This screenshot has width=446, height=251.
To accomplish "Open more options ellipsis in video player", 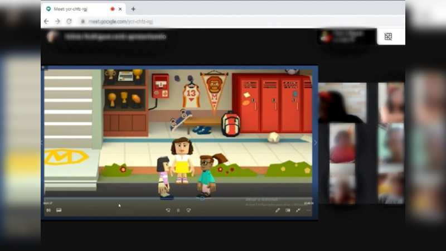I will click(308, 210).
